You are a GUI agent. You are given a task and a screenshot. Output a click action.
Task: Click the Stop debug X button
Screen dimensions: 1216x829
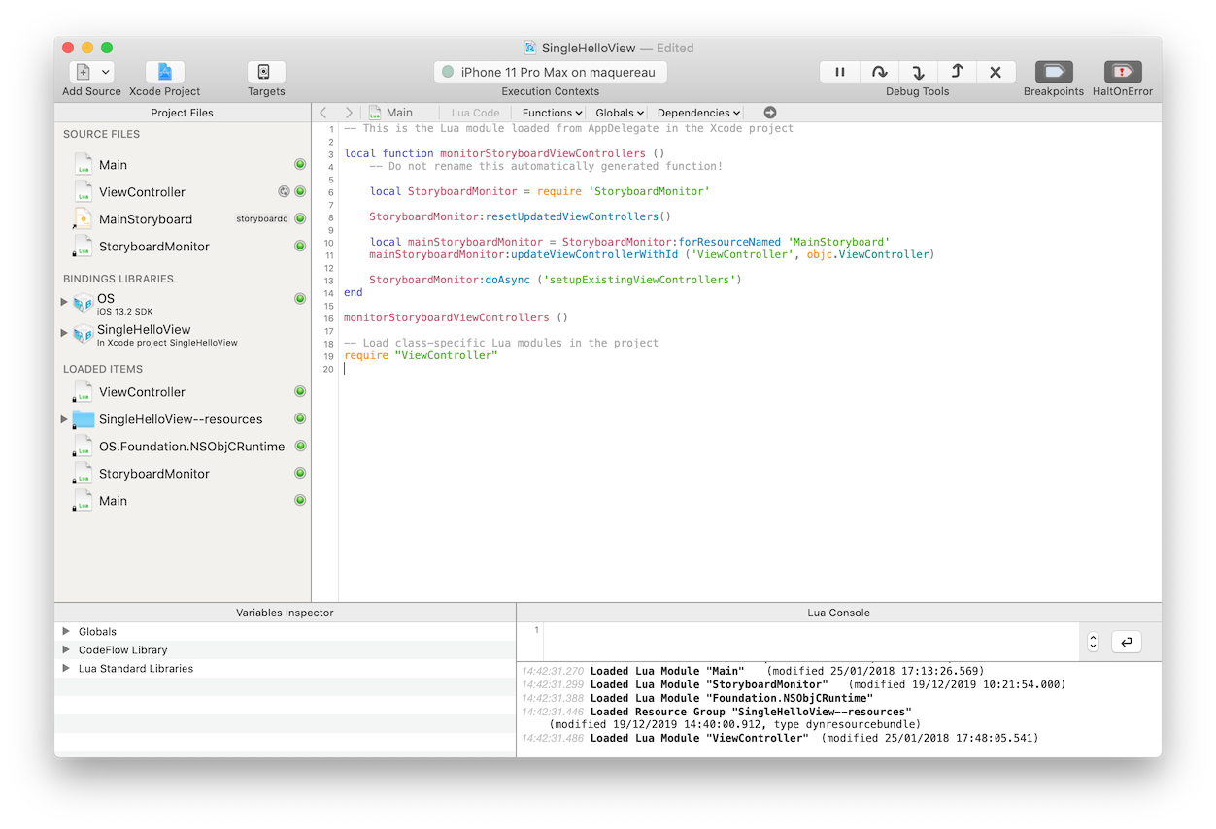click(x=996, y=72)
